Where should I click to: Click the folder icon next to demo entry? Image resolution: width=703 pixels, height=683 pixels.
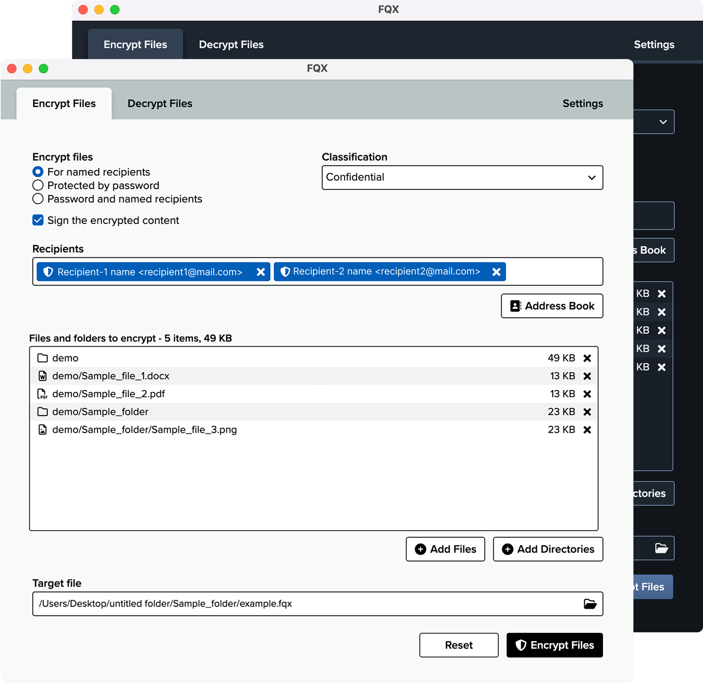(x=43, y=358)
